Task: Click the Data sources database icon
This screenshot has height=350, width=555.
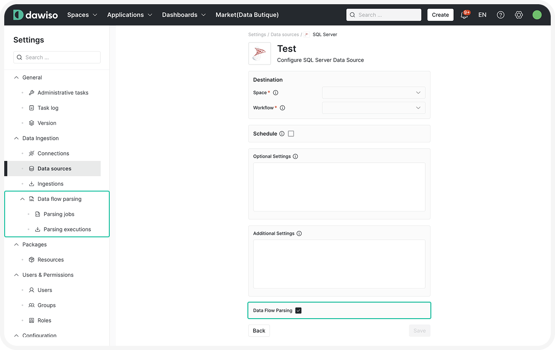Action: [32, 168]
